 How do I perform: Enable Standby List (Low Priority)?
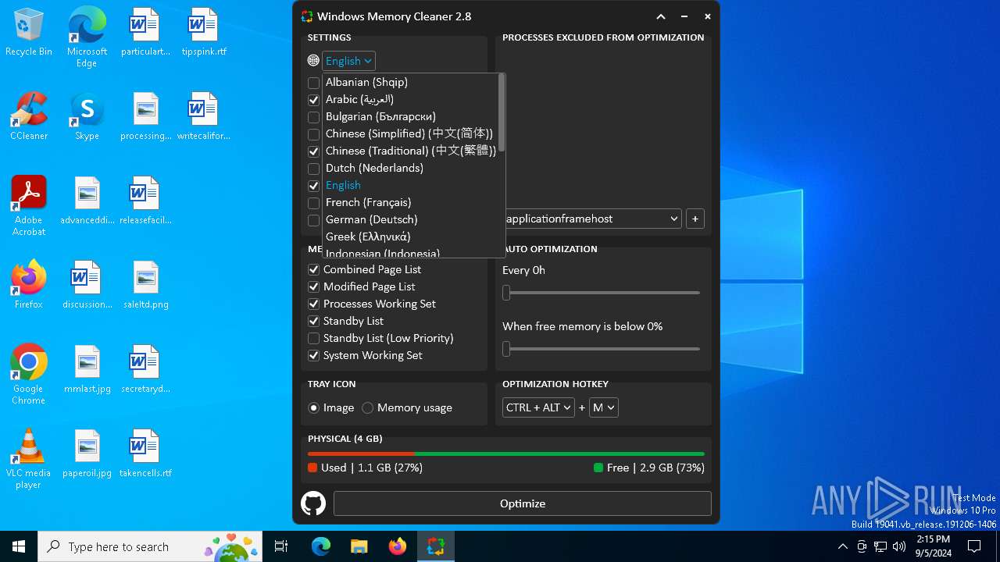(x=313, y=338)
